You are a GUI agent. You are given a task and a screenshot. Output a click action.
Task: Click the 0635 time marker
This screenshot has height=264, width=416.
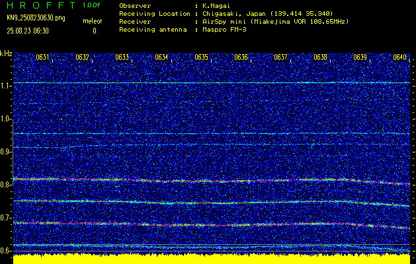click(x=201, y=57)
